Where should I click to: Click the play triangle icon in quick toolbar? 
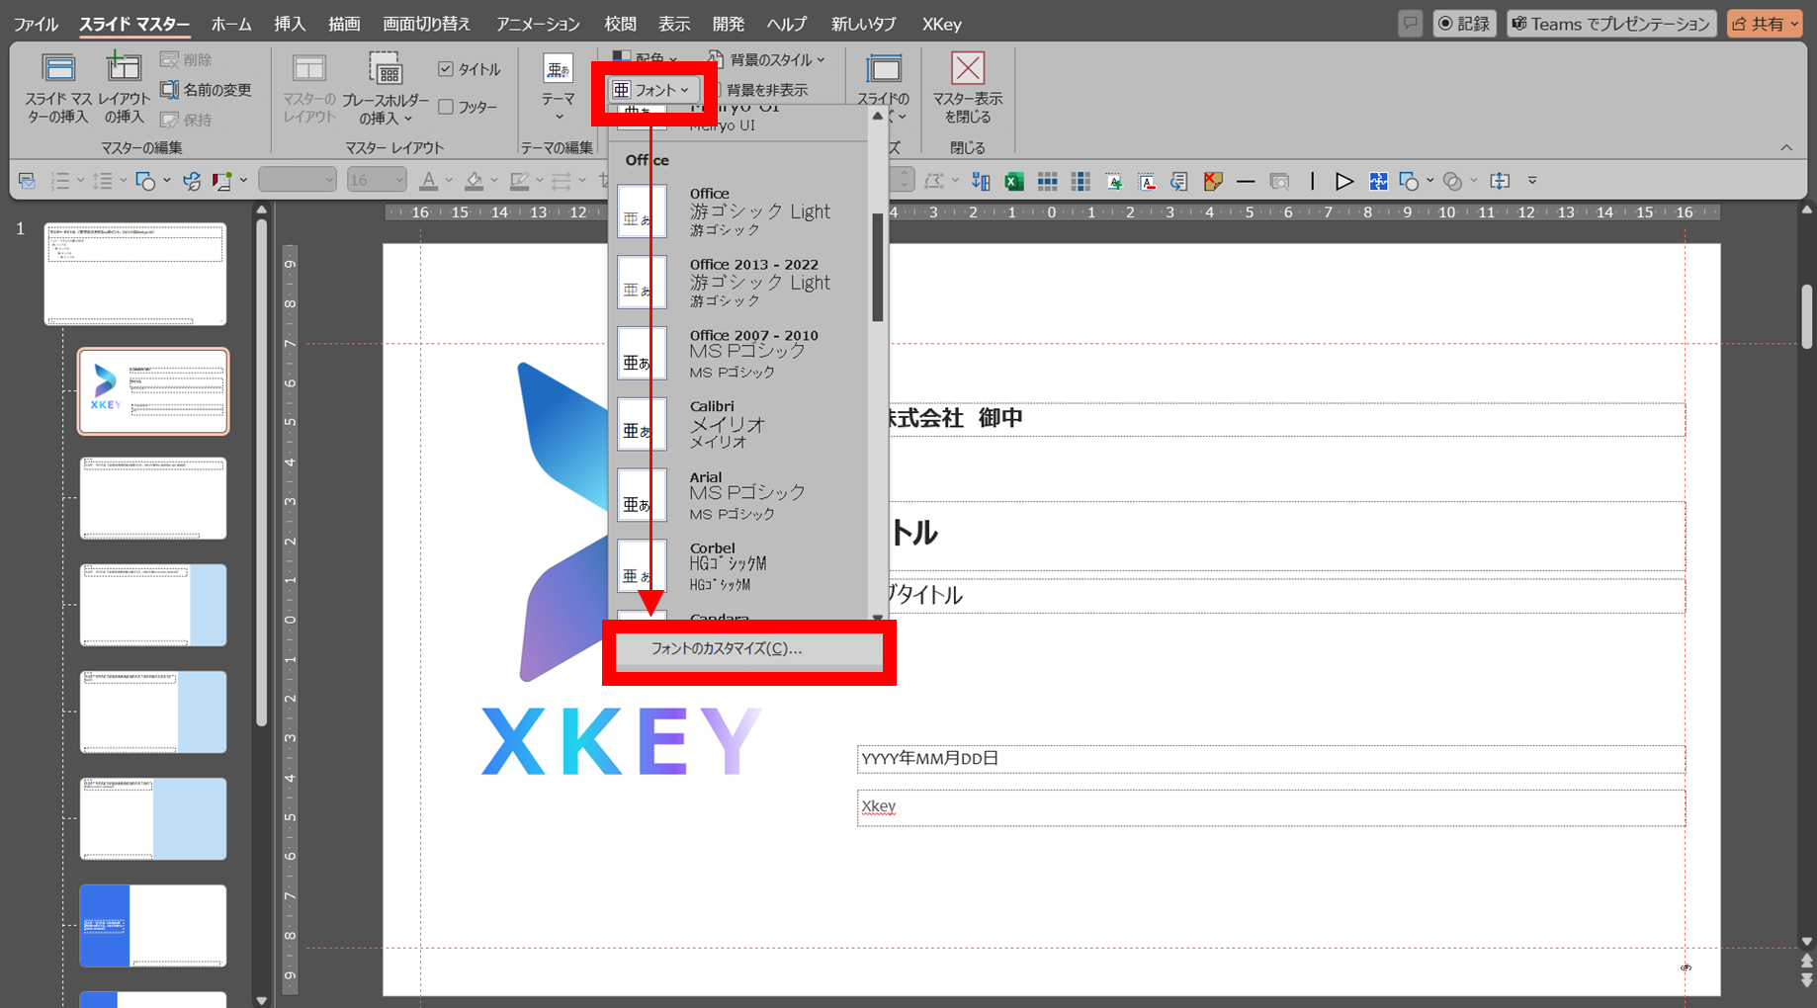[1343, 181]
